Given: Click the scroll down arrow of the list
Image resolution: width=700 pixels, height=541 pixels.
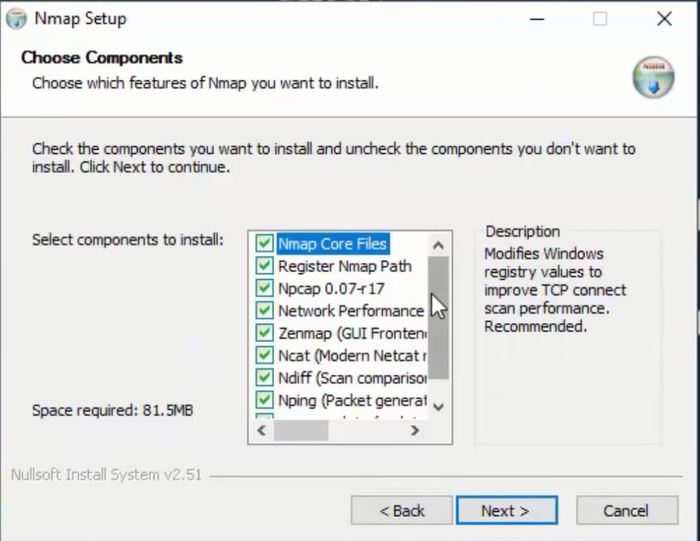Looking at the screenshot, I should pyautogui.click(x=439, y=407).
